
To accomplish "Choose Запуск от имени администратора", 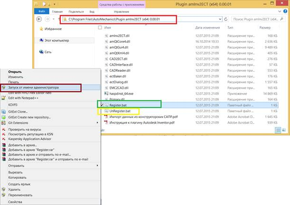I will (32, 88).
